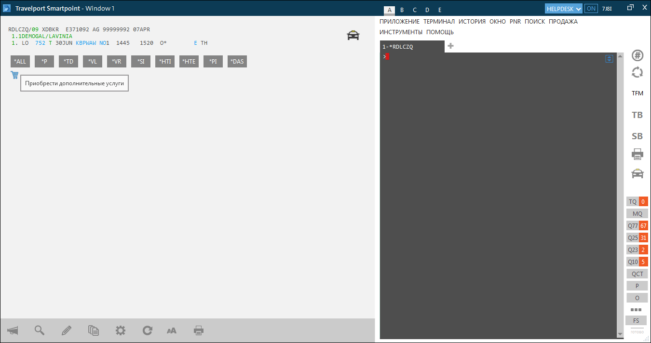Click Smartpoint app logo in title bar

7,8
